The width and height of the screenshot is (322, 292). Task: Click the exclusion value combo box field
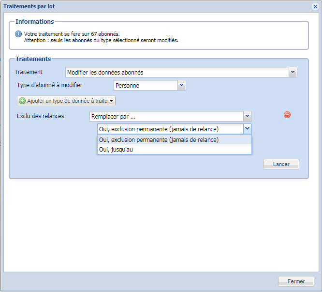click(169, 129)
